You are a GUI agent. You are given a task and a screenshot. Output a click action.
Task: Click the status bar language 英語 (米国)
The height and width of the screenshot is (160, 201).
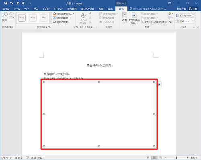pos(37,158)
